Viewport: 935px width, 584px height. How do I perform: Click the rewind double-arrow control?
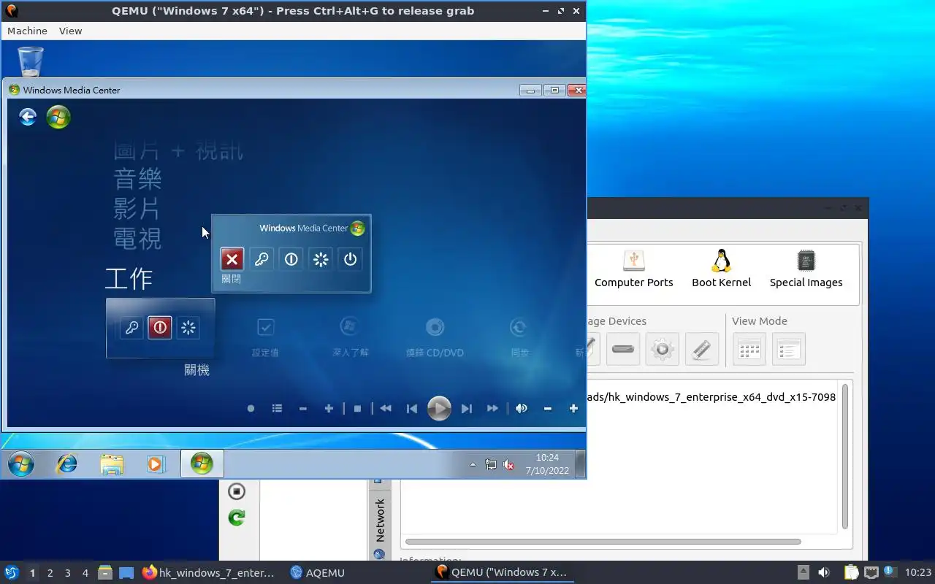(x=386, y=409)
